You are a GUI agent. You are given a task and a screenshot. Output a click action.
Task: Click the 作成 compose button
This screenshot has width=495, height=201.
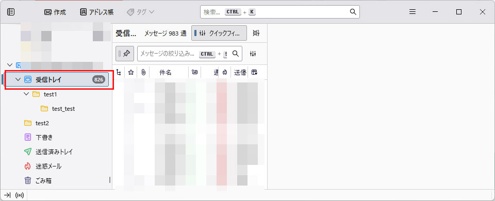tap(55, 12)
